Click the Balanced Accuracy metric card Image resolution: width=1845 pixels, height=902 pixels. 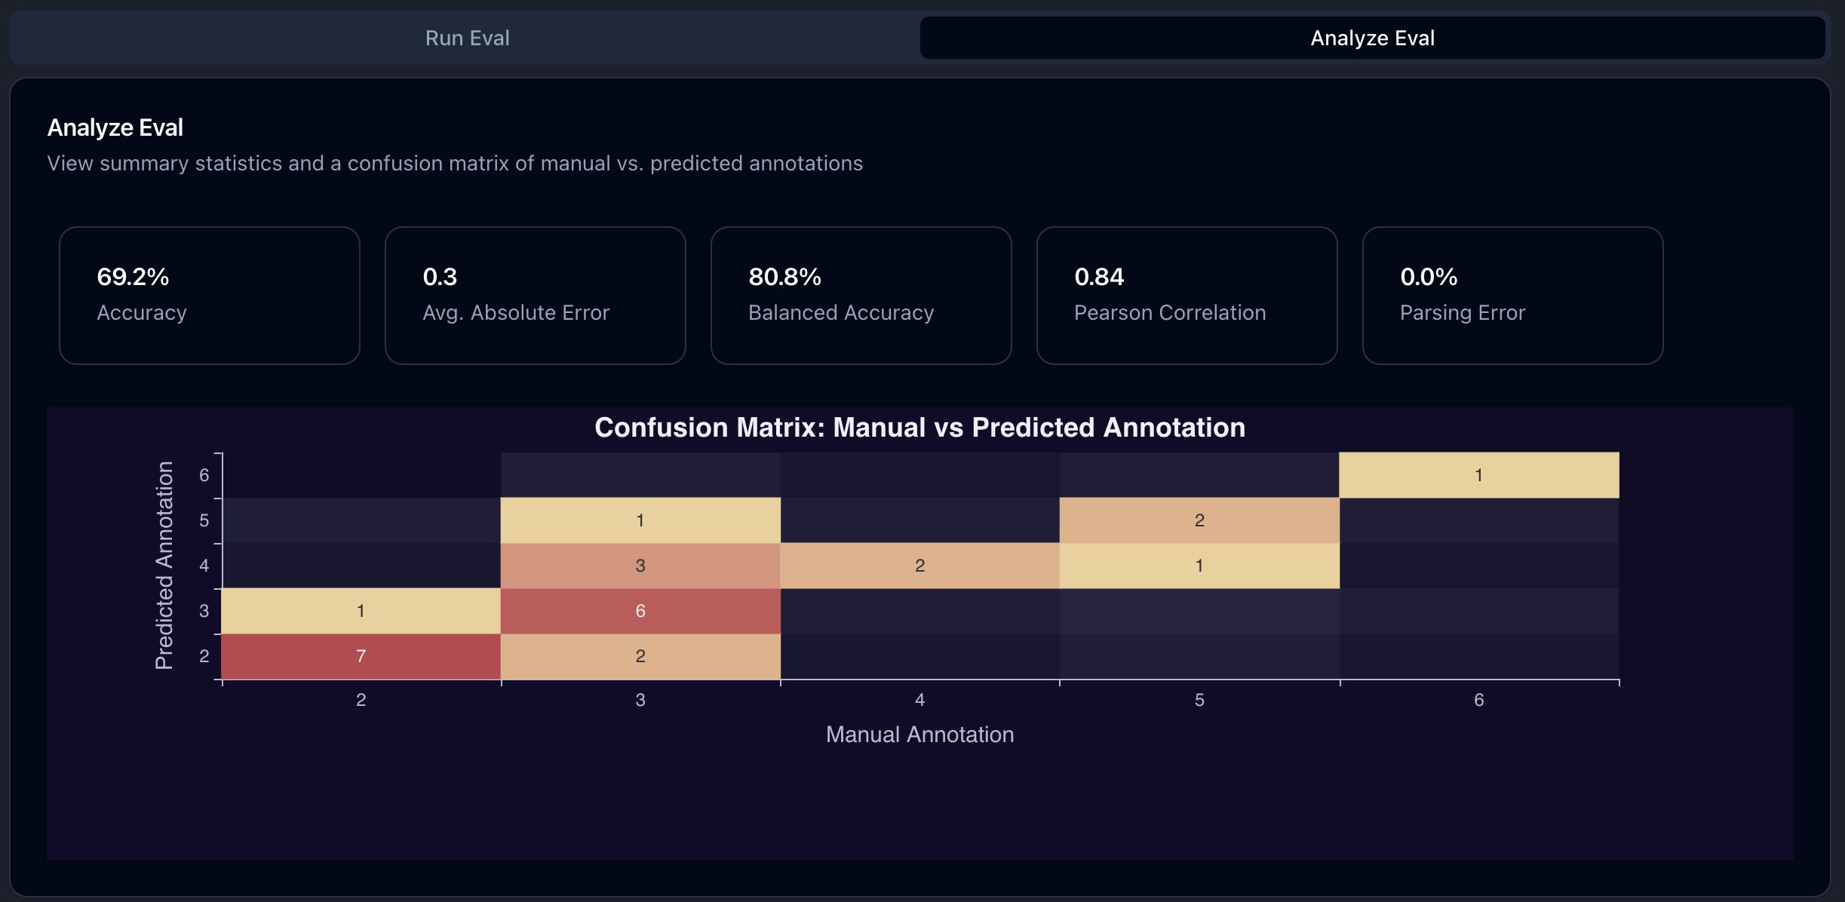[x=861, y=295]
